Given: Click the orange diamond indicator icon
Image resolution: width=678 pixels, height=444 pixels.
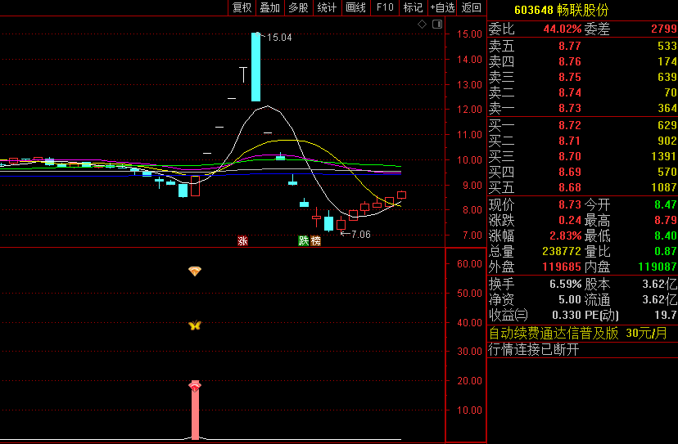Looking at the screenshot, I should 195,271.
